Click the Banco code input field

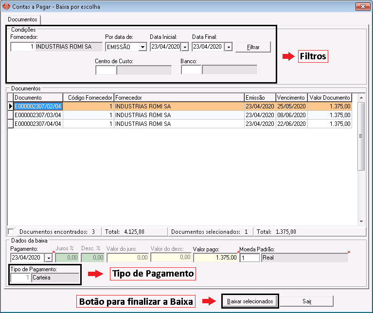coord(191,70)
